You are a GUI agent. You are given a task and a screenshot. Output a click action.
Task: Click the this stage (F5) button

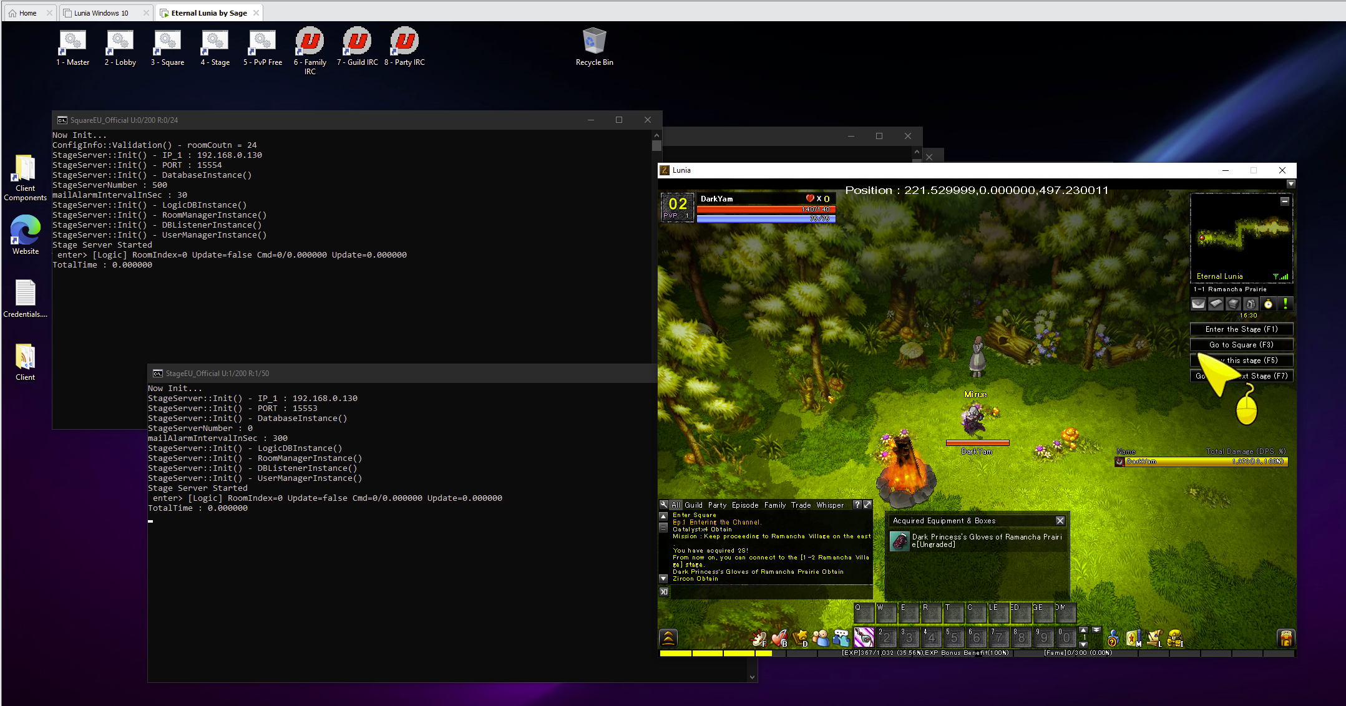point(1241,360)
